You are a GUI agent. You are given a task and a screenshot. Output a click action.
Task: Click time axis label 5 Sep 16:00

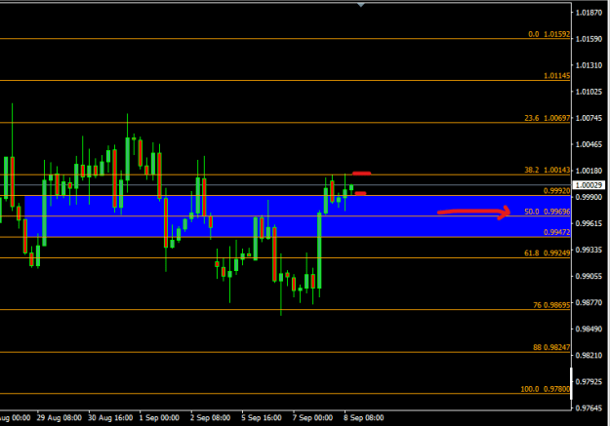(262, 418)
